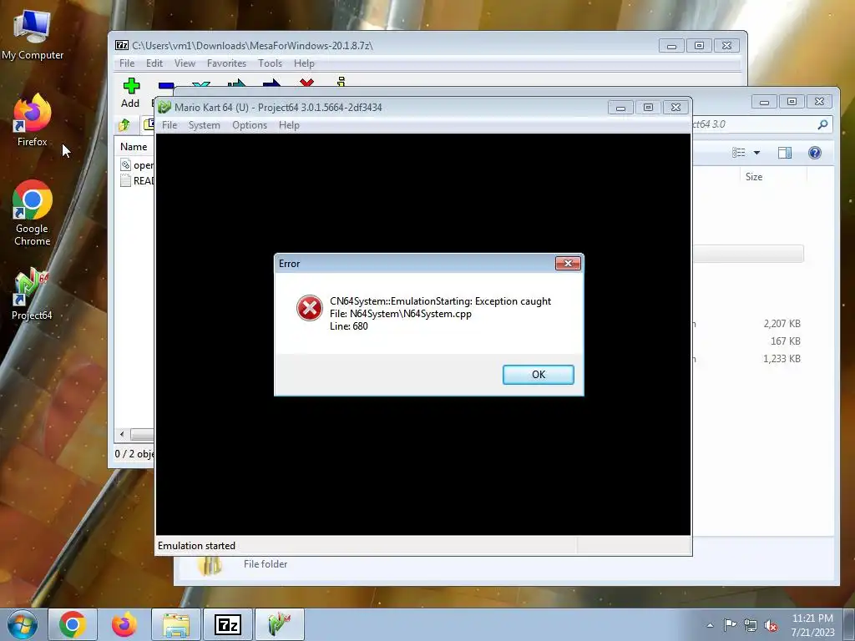Click the 7-Zip Add toolbar button
855x641 pixels.
pyautogui.click(x=131, y=93)
